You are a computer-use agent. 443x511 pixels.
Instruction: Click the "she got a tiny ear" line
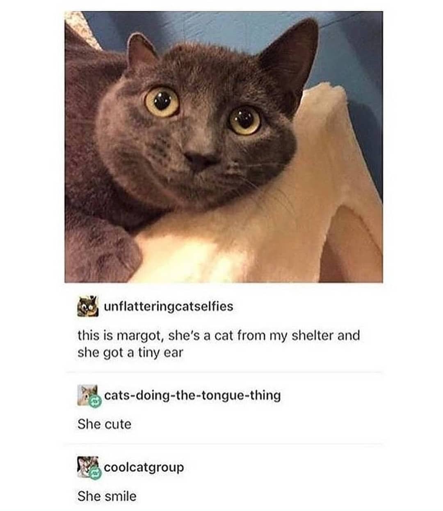pyautogui.click(x=130, y=352)
